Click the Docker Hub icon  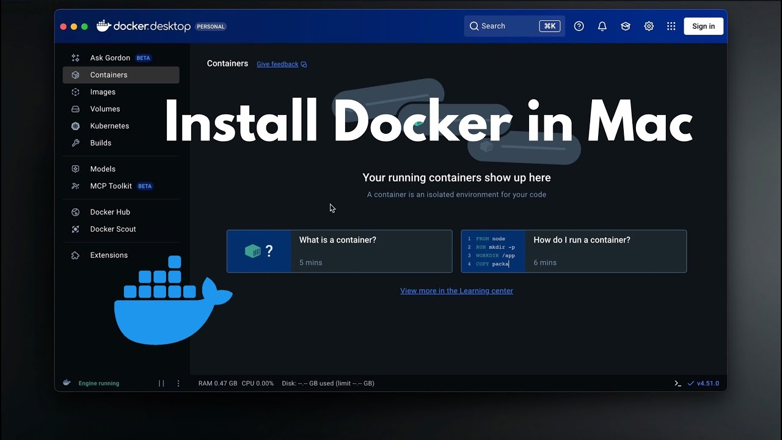click(75, 212)
